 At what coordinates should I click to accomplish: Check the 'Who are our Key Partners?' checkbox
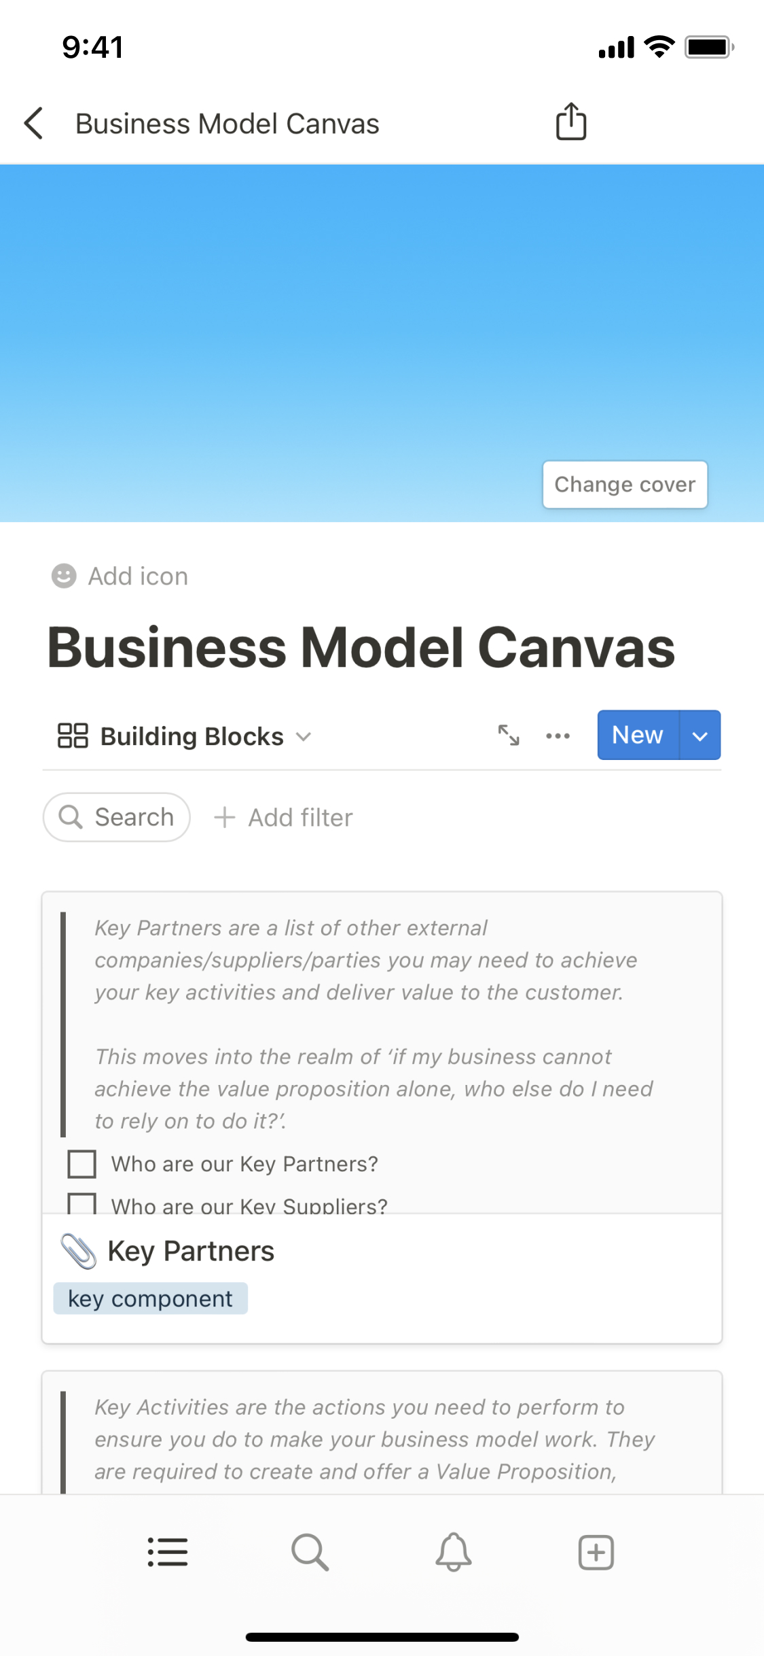click(82, 1164)
